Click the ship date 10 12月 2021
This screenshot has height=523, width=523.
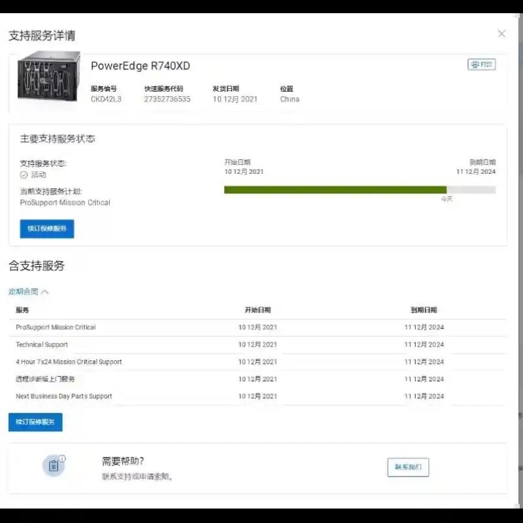pyautogui.click(x=235, y=99)
